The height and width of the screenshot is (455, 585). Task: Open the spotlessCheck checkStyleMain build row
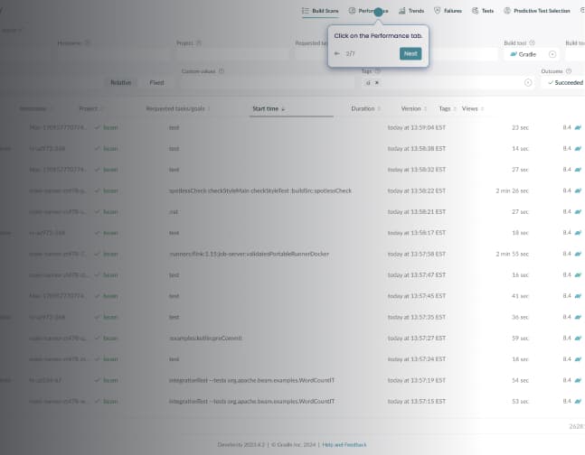pyautogui.click(x=259, y=190)
